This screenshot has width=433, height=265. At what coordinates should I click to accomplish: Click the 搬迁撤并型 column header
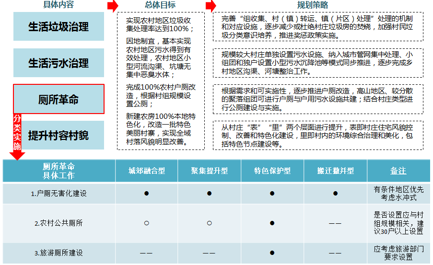(x=336, y=171)
